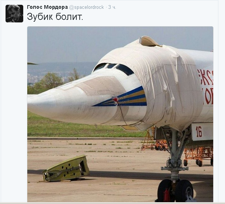Open tweet permalink via 3 ч. timestamp
This screenshot has height=204, width=225.
coord(112,7)
